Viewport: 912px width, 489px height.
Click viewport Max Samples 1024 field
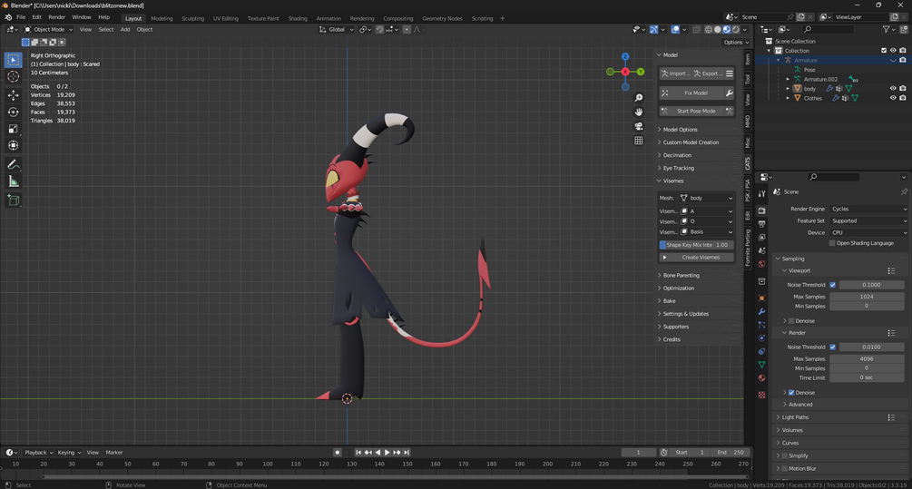(x=867, y=297)
